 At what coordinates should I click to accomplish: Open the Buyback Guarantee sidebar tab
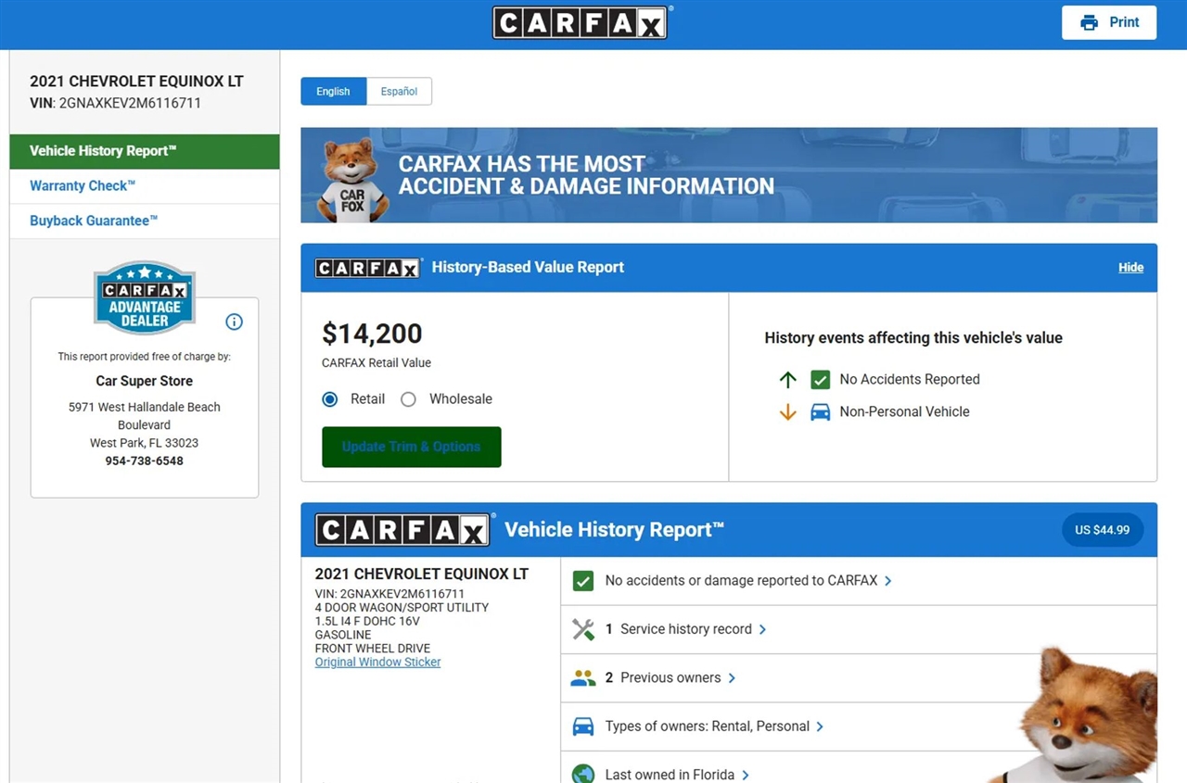94,221
